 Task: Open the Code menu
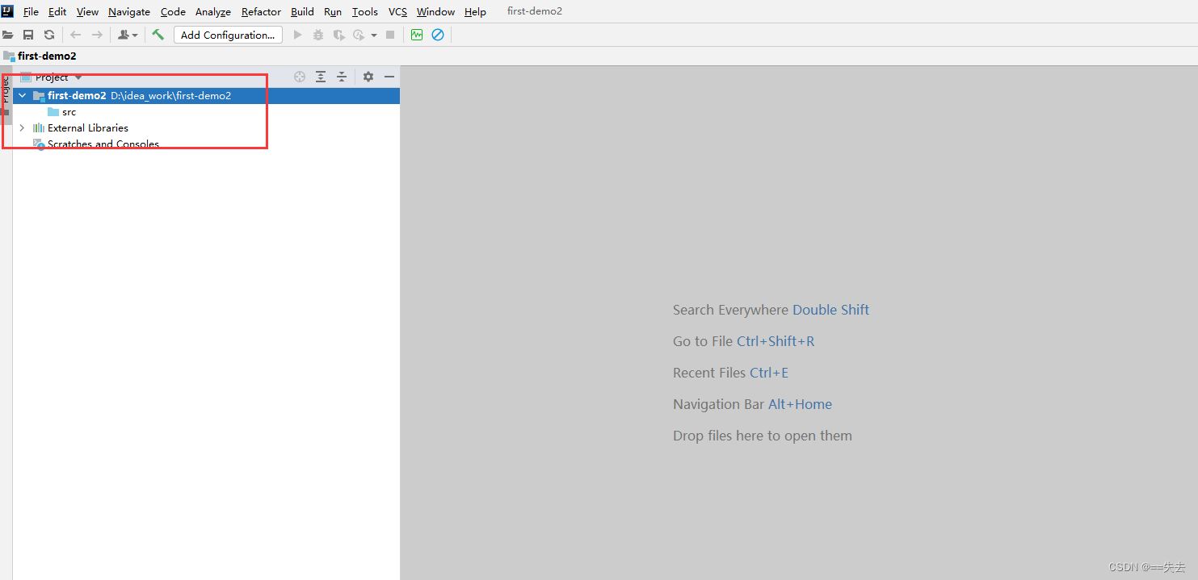(x=173, y=11)
